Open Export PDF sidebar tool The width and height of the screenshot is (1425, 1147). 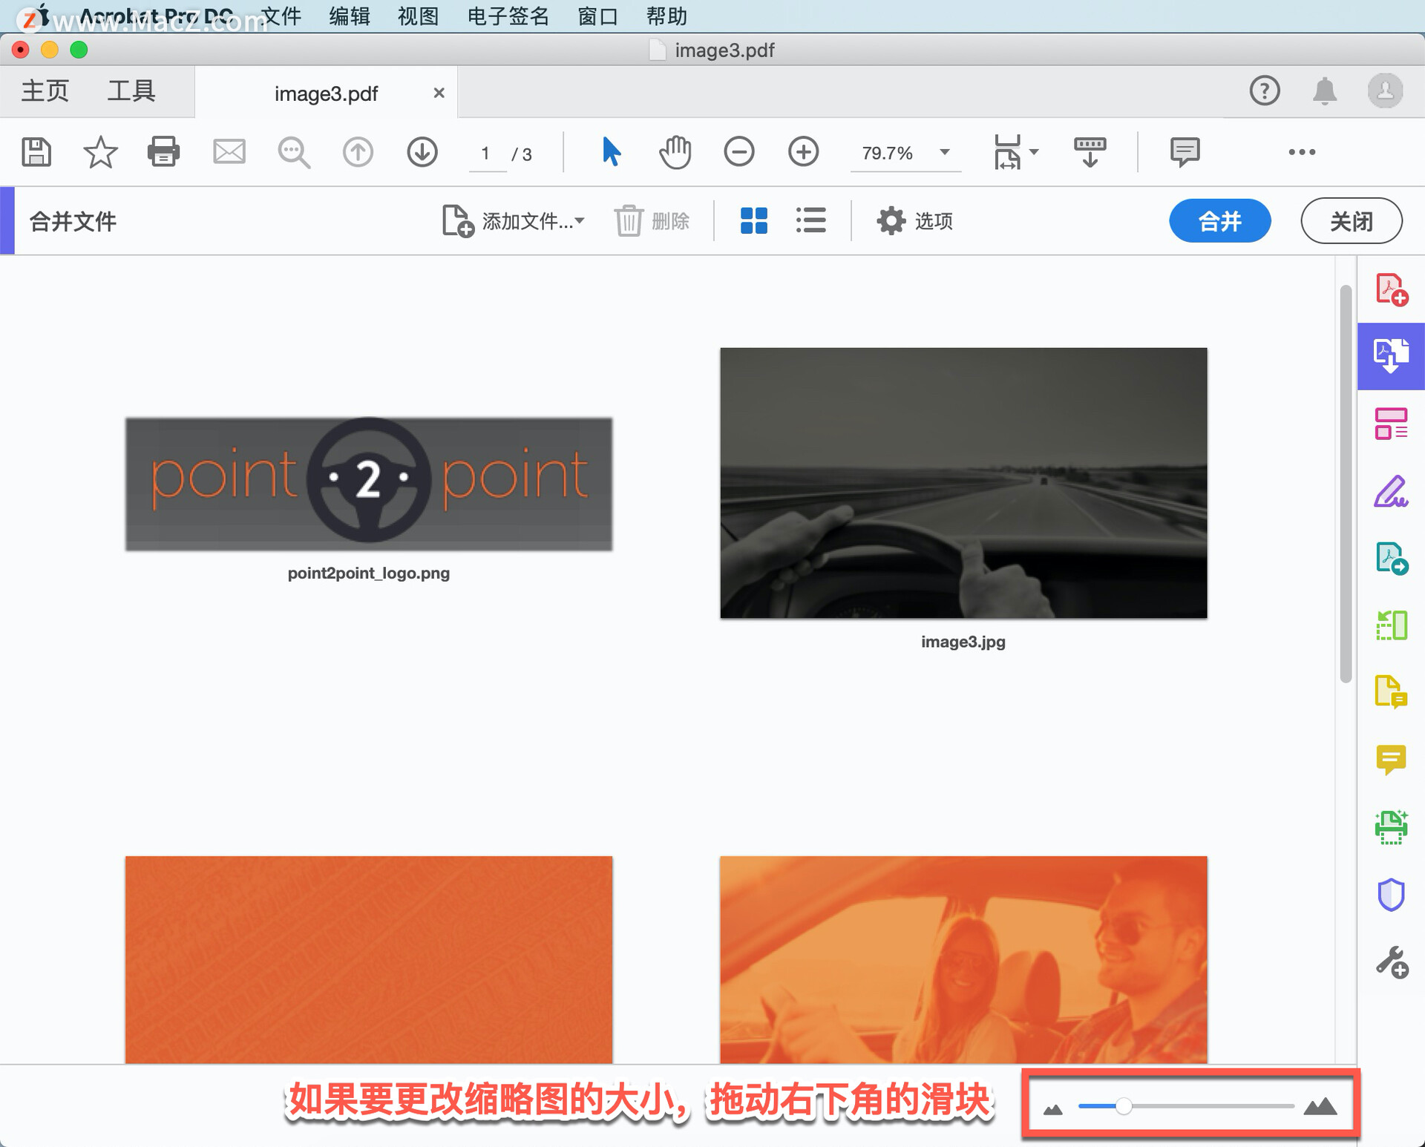1392,559
